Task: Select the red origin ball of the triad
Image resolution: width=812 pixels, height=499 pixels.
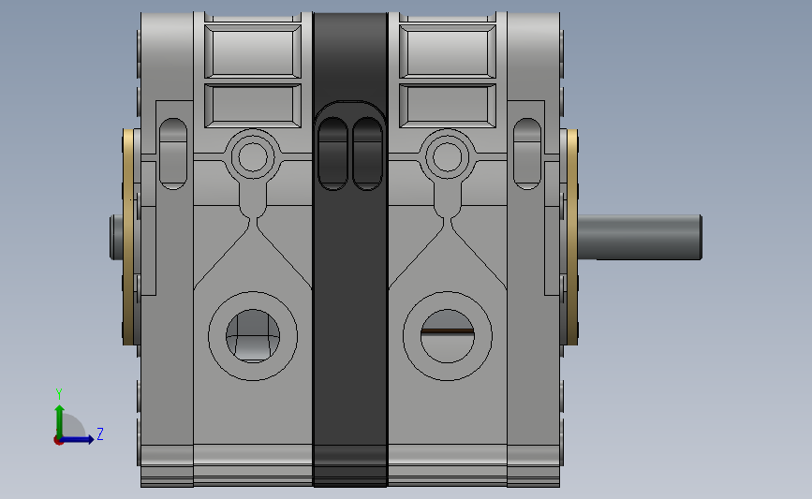Action: [58, 441]
